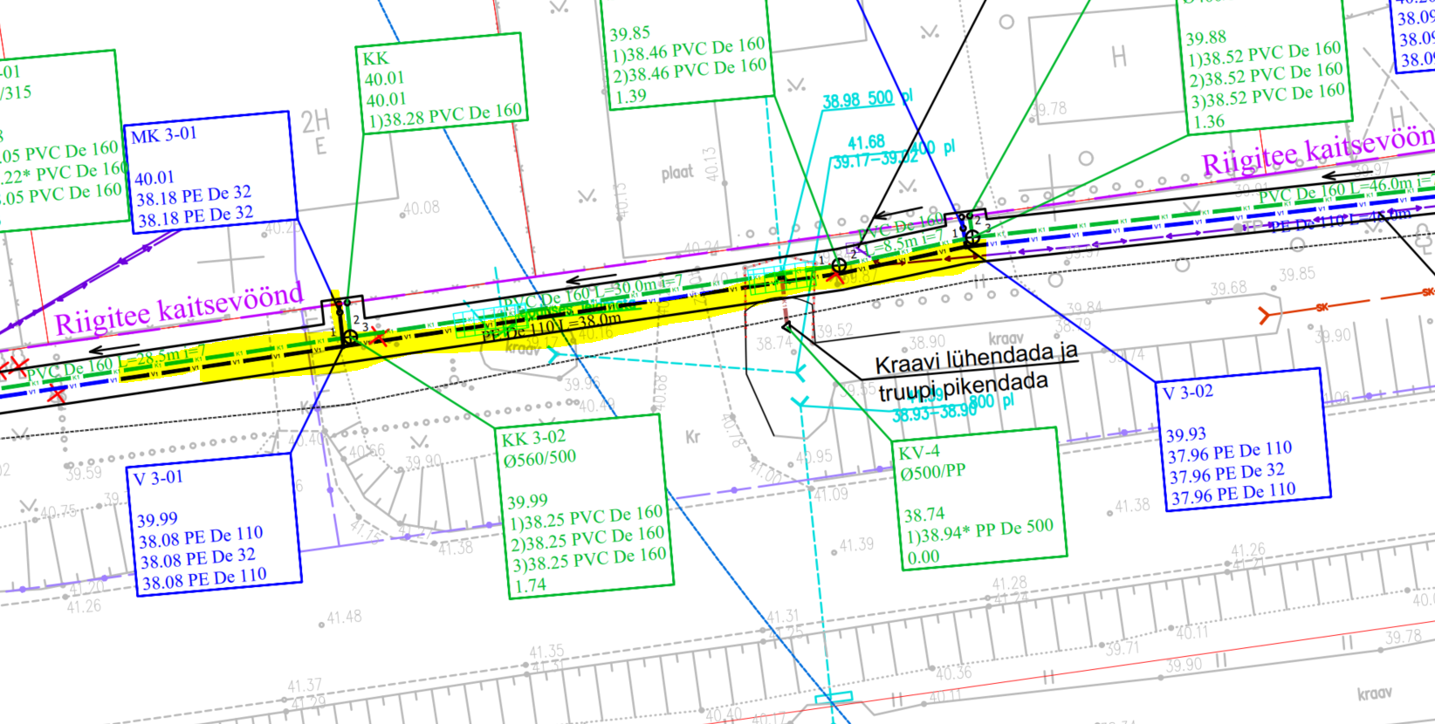Image resolution: width=1435 pixels, height=724 pixels.
Task: Select the KK label above 40.01
Action: [x=376, y=58]
